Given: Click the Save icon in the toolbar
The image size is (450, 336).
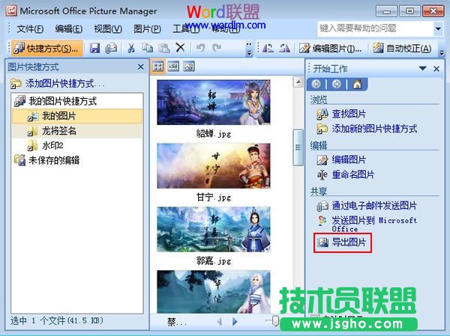Looking at the screenshot, I should click(95, 48).
